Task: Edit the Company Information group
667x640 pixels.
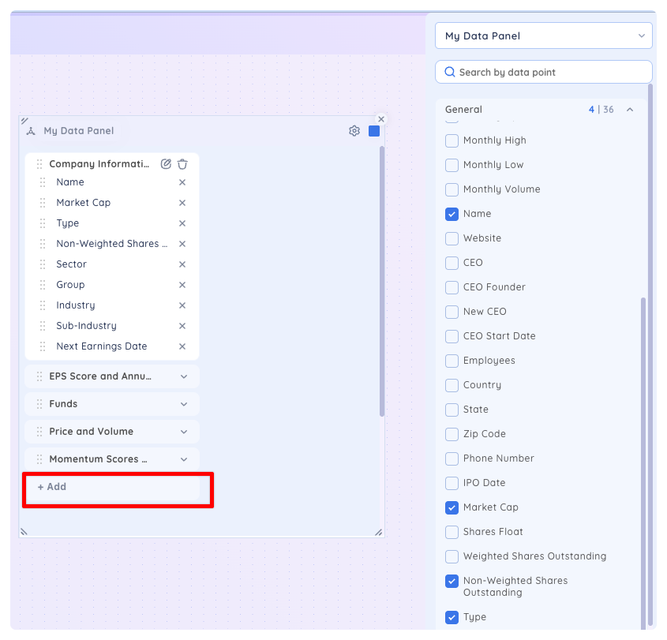Action: [x=166, y=164]
